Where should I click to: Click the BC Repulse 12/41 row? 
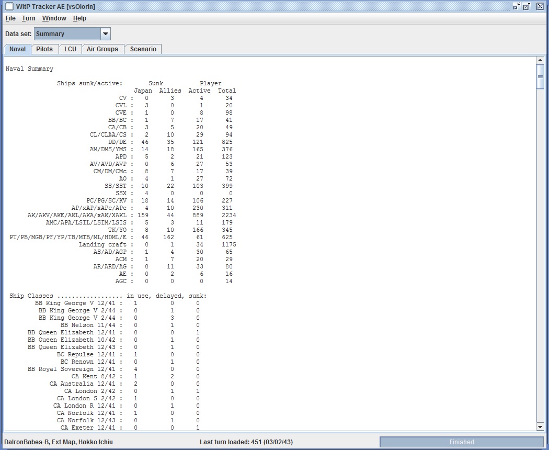128,354
